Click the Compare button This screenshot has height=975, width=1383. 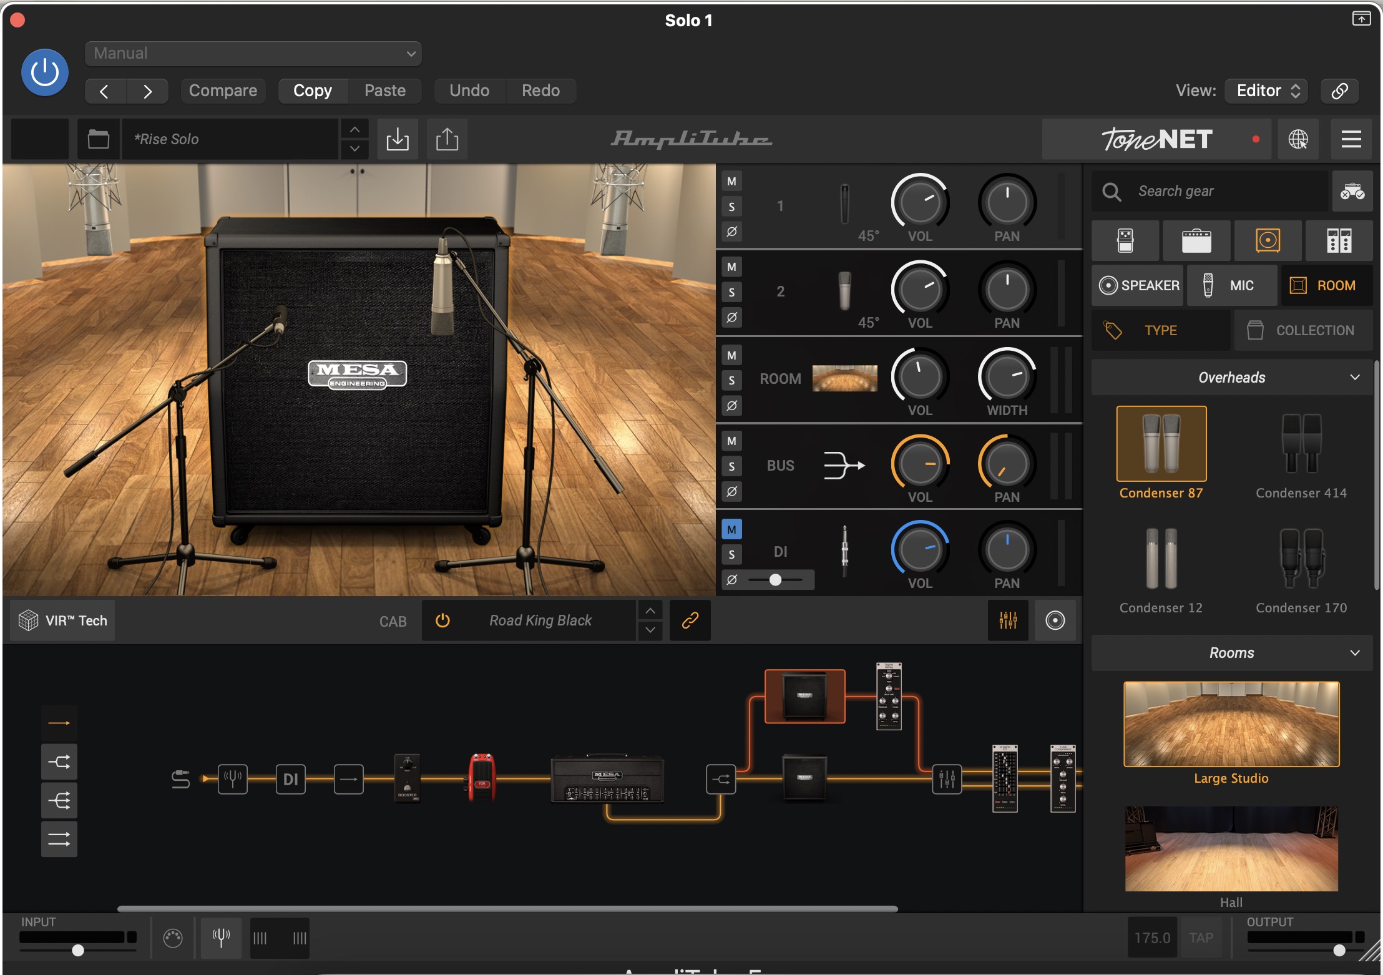223,91
